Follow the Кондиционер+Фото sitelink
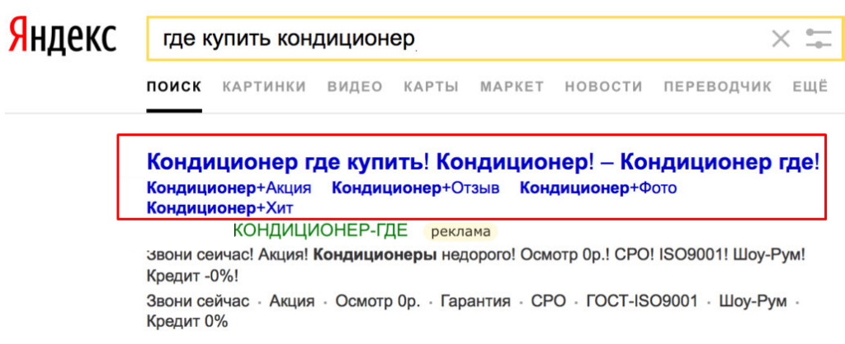 (x=598, y=188)
